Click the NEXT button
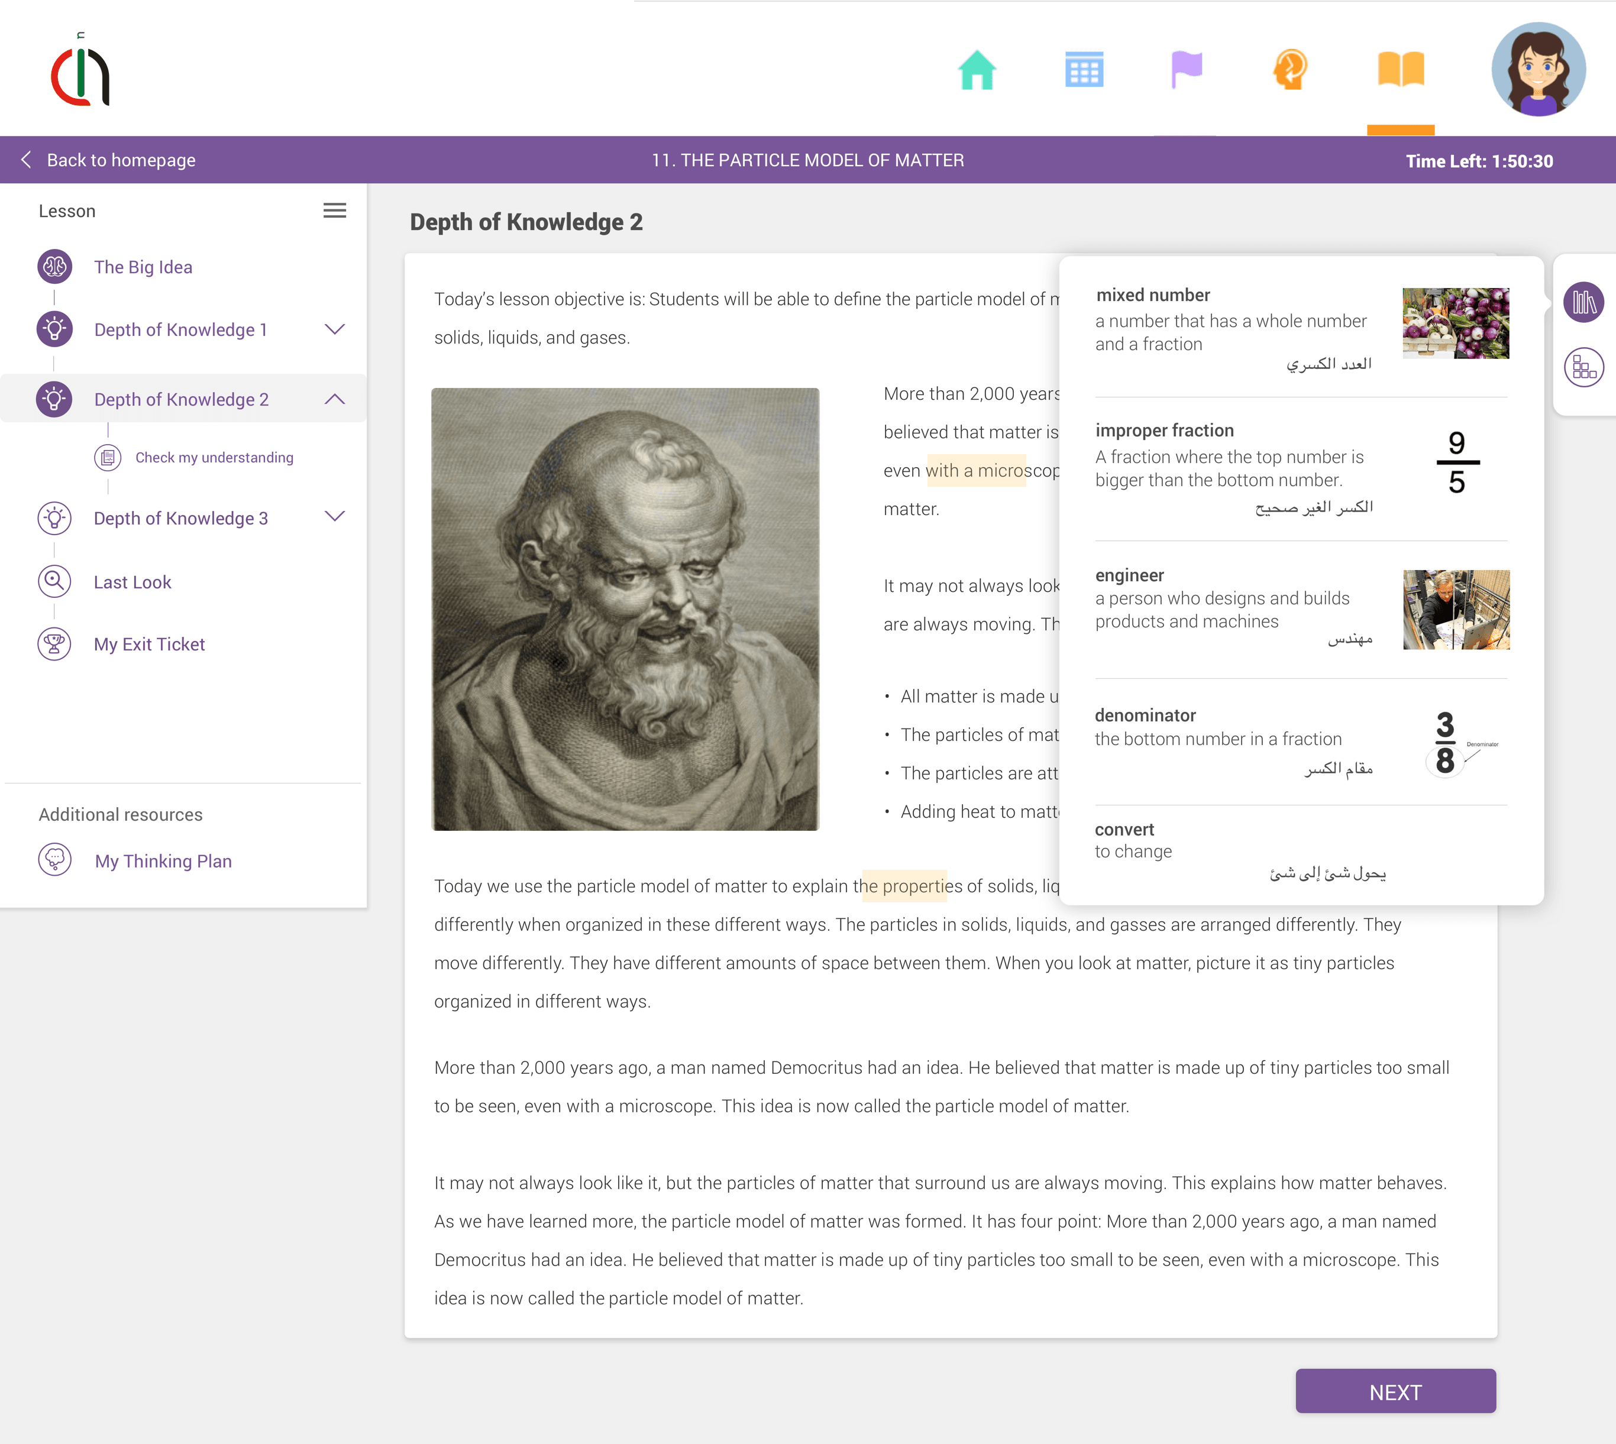This screenshot has height=1444, width=1616. [x=1395, y=1391]
